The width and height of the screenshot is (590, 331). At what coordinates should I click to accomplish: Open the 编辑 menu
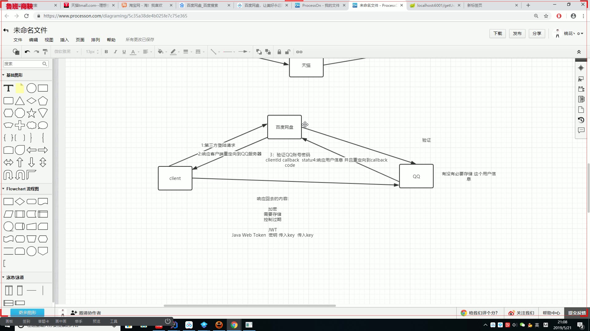click(33, 40)
